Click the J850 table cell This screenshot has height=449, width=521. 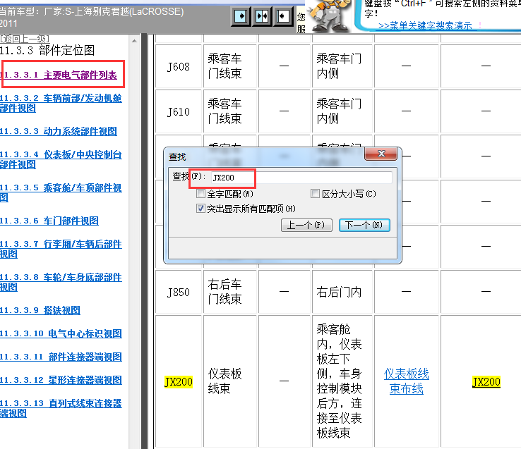[x=179, y=292]
